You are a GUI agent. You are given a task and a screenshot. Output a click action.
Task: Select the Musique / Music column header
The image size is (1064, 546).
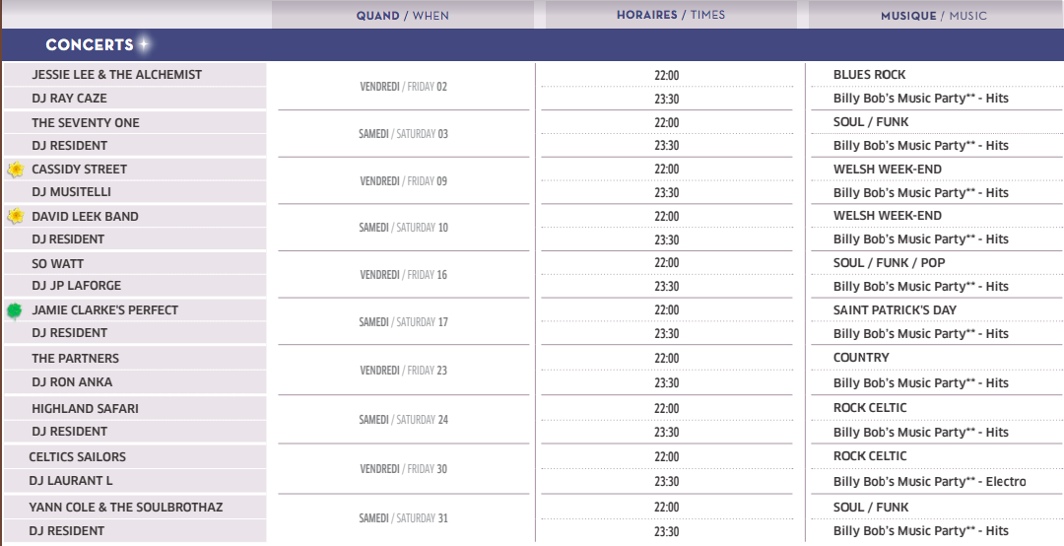pos(936,15)
